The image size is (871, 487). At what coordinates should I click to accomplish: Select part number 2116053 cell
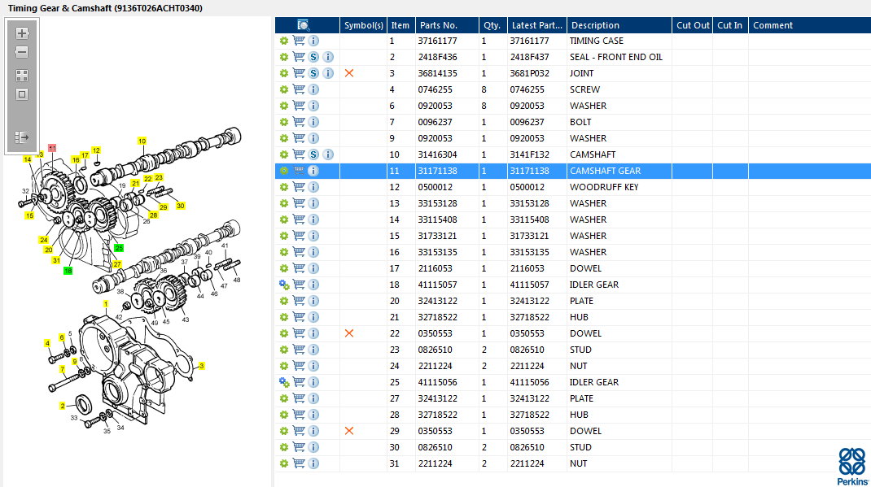pyautogui.click(x=435, y=268)
